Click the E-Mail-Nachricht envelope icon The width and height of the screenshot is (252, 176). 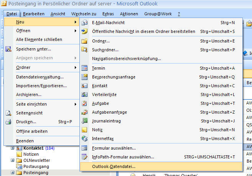point(85,22)
